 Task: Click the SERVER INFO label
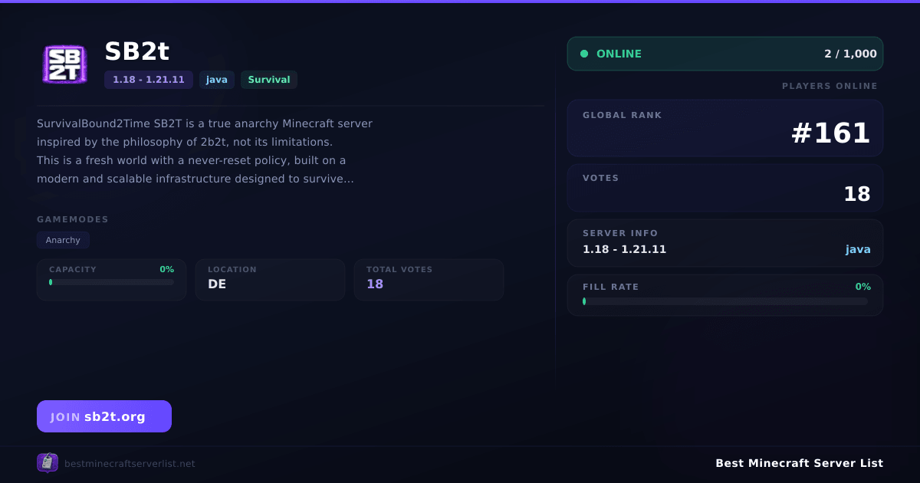620,233
